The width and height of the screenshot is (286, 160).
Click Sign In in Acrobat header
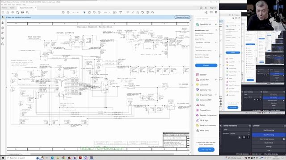point(213,8)
